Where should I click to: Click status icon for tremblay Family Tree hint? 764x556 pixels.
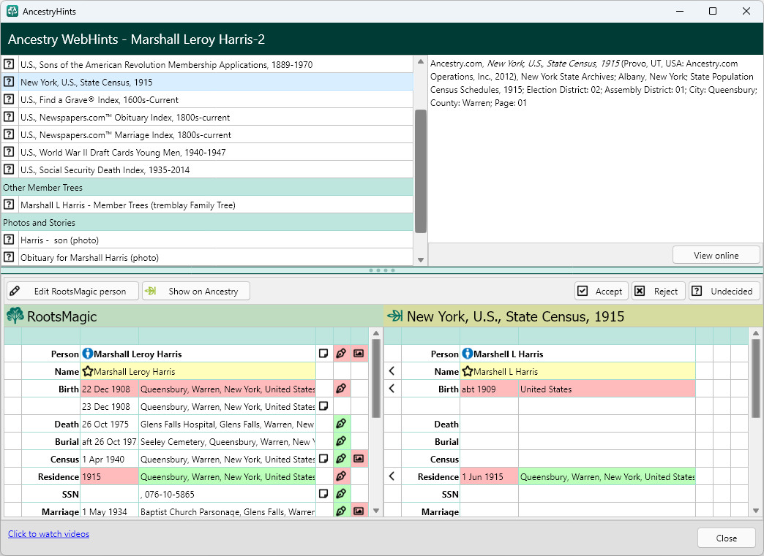(9, 204)
